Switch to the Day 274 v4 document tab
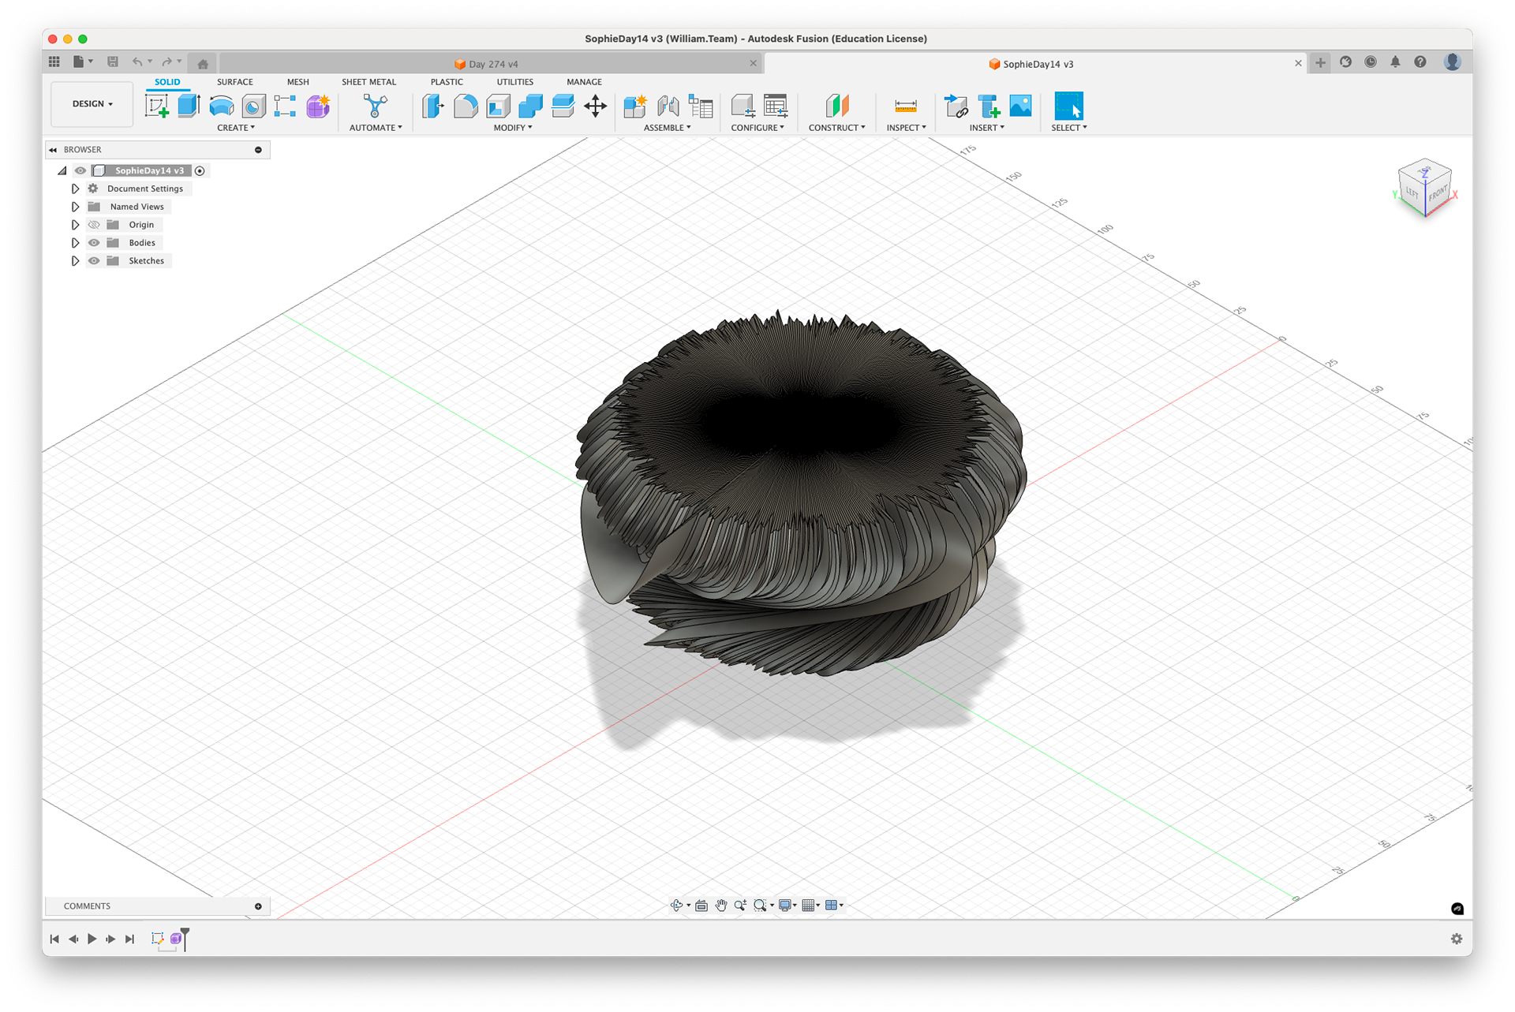Image resolution: width=1515 pixels, height=1012 pixels. tap(491, 64)
